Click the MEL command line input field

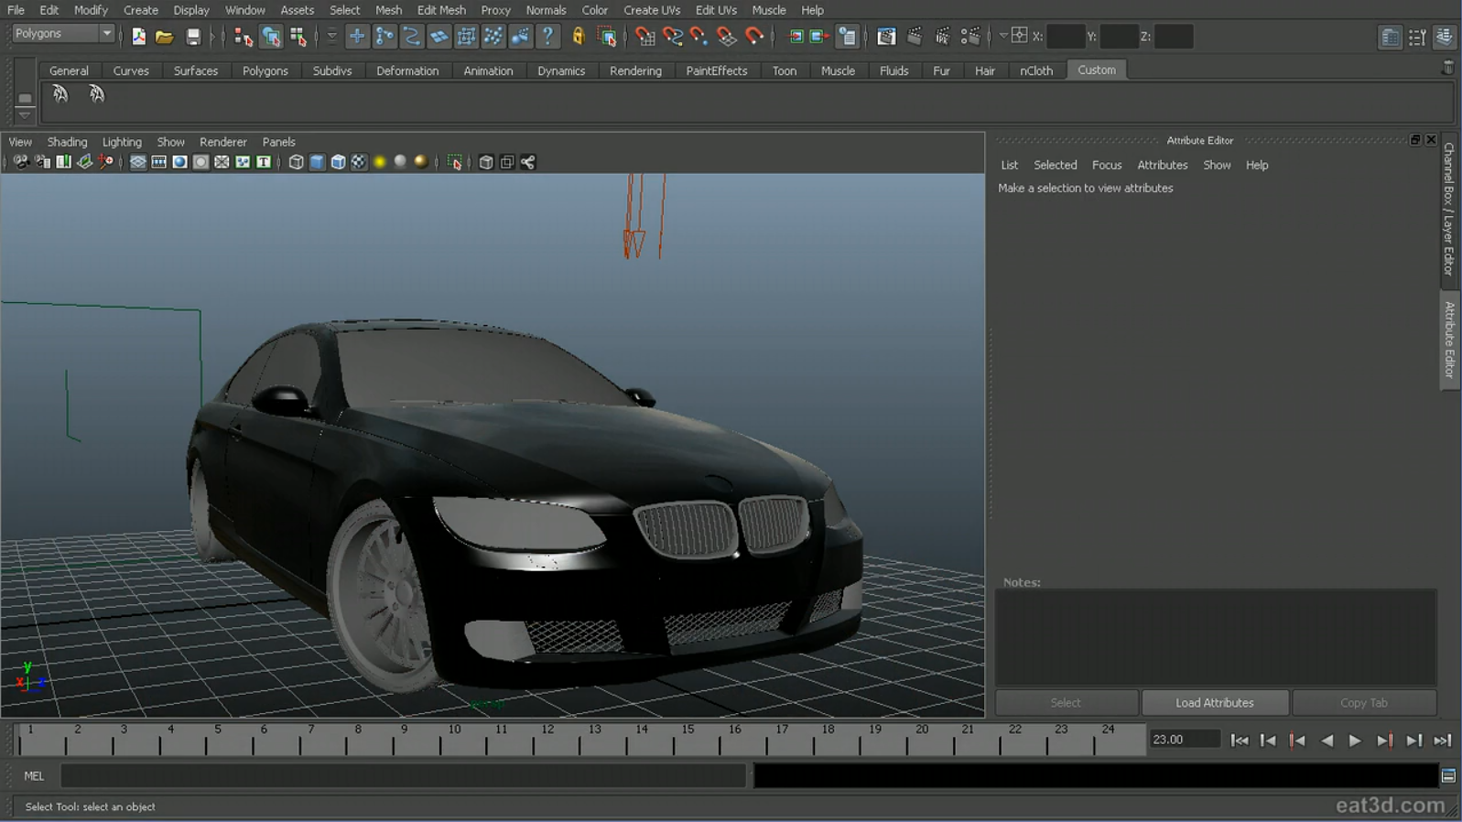403,776
